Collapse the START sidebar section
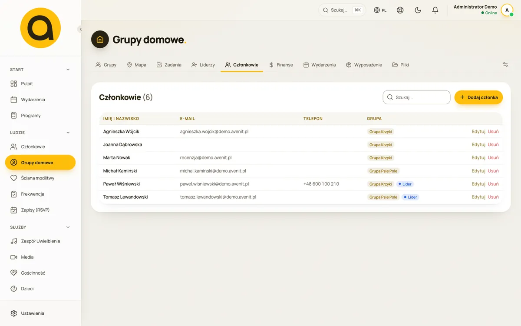 pyautogui.click(x=40, y=70)
